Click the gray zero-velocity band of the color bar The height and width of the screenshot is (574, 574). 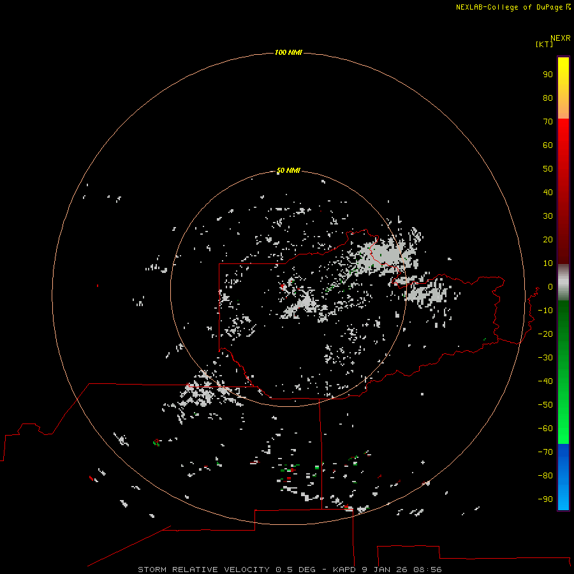click(563, 283)
